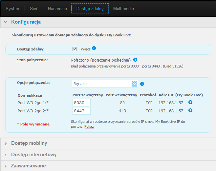The height and width of the screenshot is (171, 216).
Task: Click 'Adres IP (My Book Live)' header
Action: (181, 95)
